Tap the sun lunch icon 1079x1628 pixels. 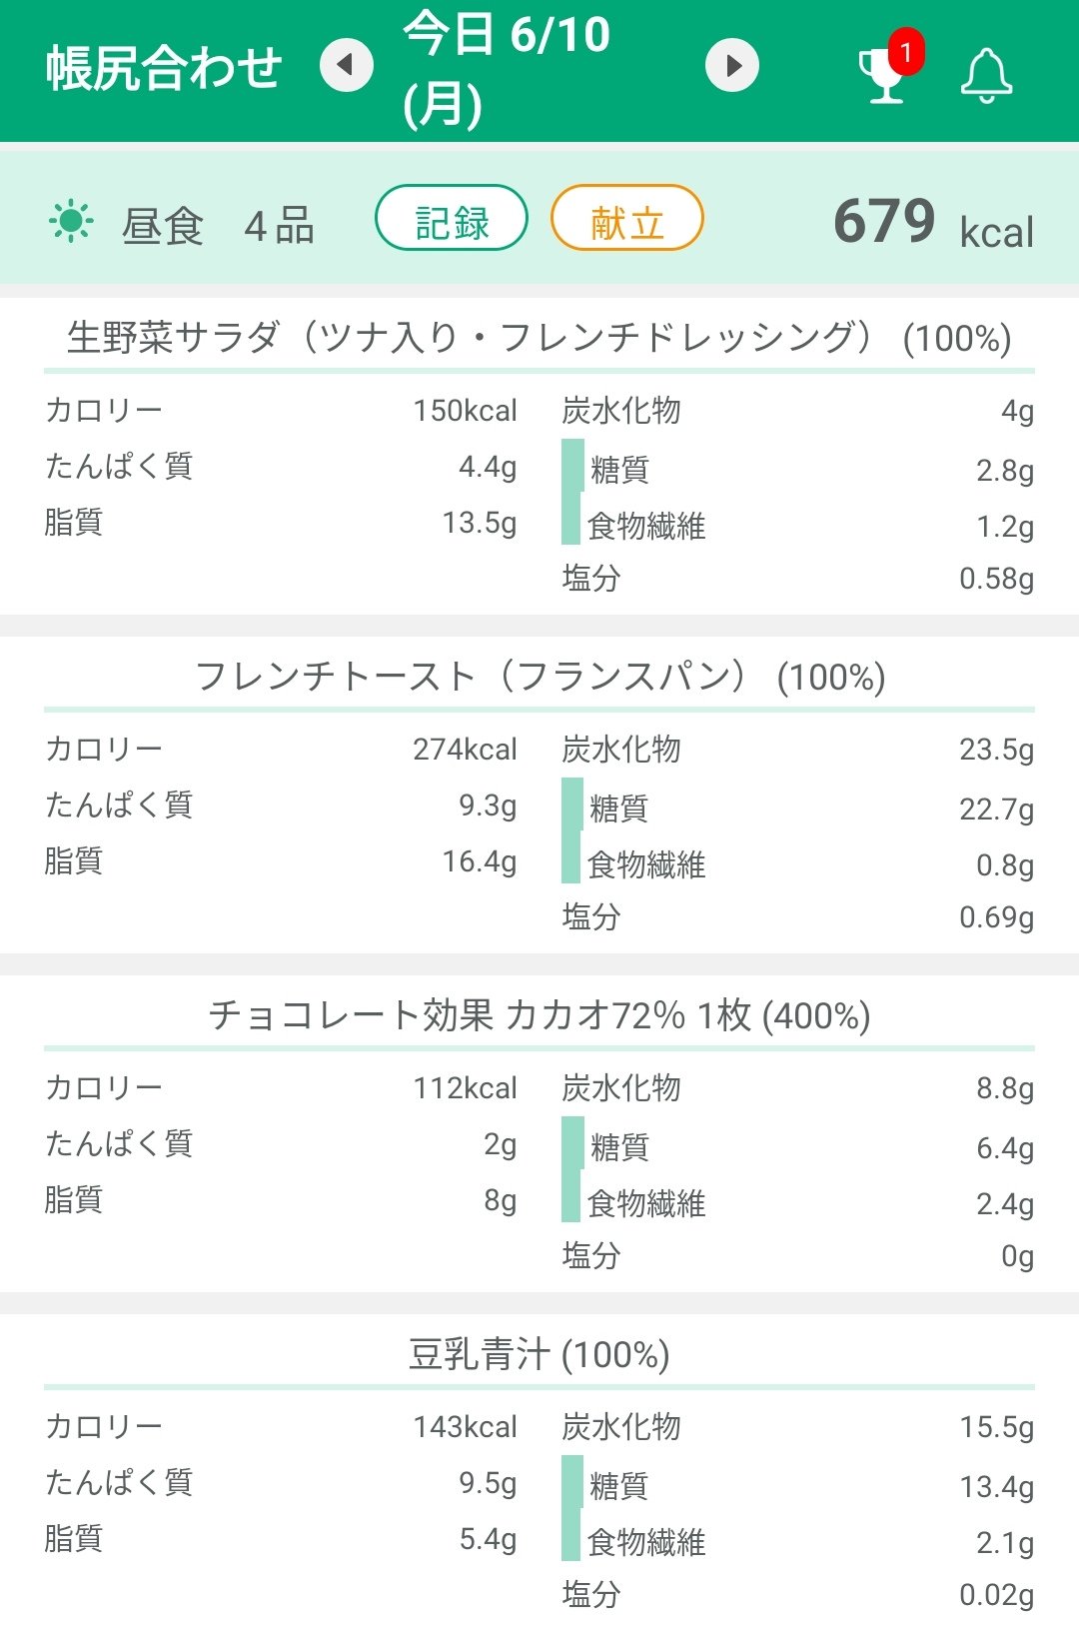pos(71,222)
